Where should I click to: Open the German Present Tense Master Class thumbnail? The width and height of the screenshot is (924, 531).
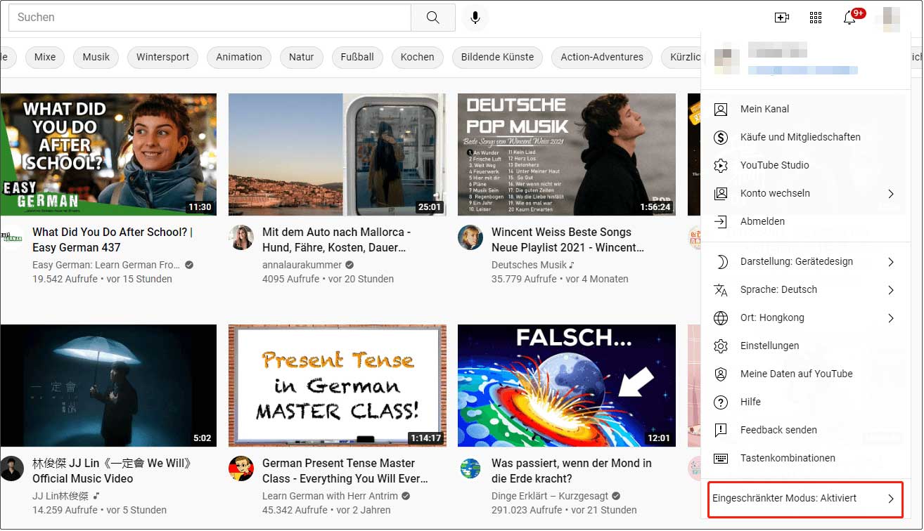338,385
